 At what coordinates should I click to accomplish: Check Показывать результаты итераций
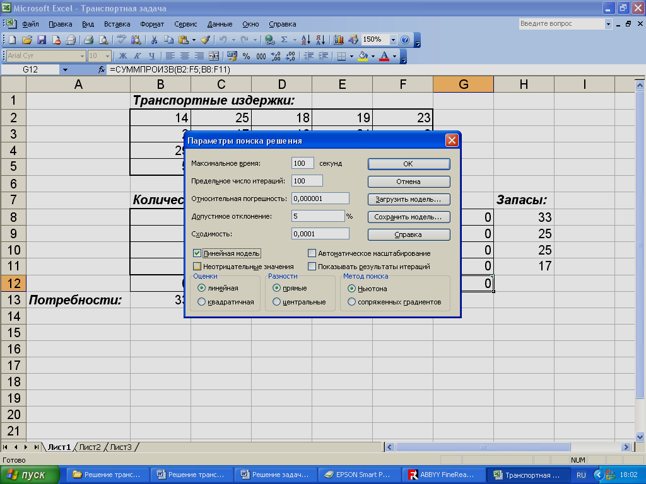coord(312,267)
